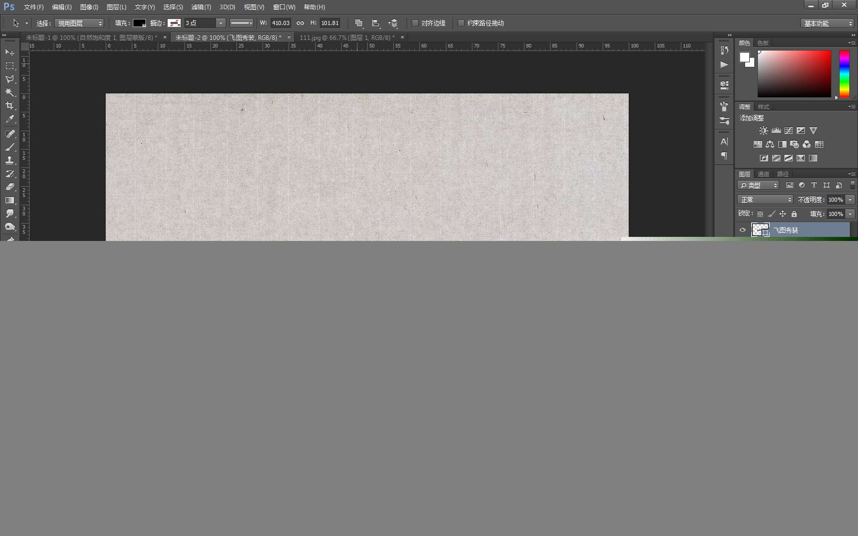Click path alignment icon in options bar
The width and height of the screenshot is (858, 536).
pyautogui.click(x=376, y=23)
